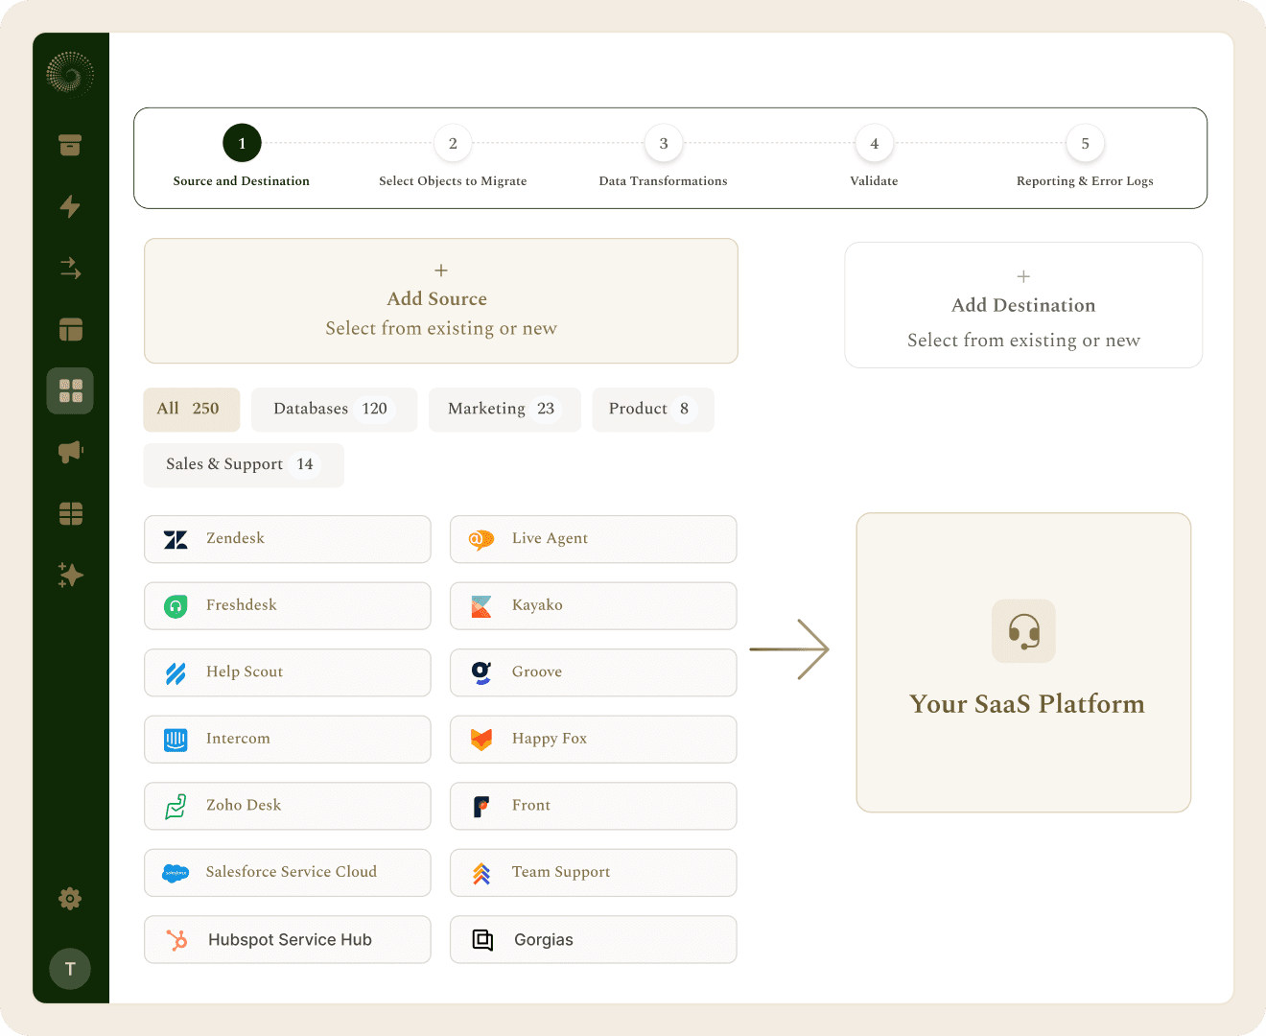The image size is (1266, 1036).
Task: Select the All 250 filter tab
Action: pyautogui.click(x=191, y=410)
